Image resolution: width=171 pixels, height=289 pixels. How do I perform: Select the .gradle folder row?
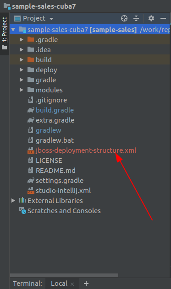click(x=90, y=40)
